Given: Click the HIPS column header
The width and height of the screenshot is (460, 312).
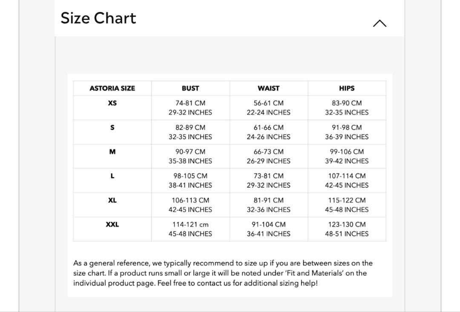Looking at the screenshot, I should coord(347,89).
